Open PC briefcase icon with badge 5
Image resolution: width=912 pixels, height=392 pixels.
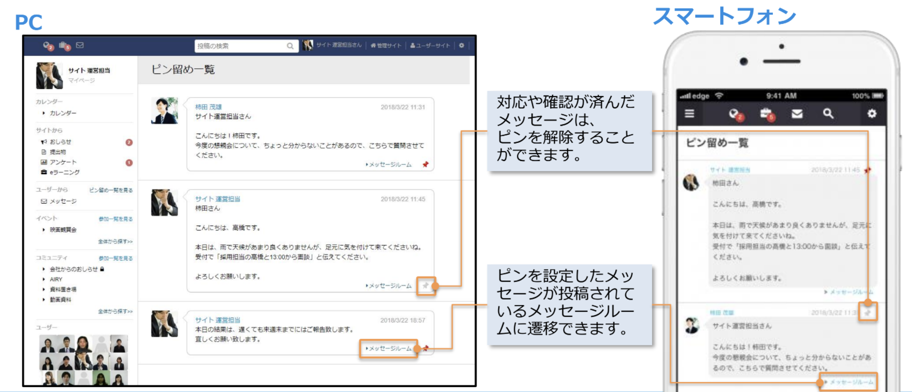click(x=65, y=46)
